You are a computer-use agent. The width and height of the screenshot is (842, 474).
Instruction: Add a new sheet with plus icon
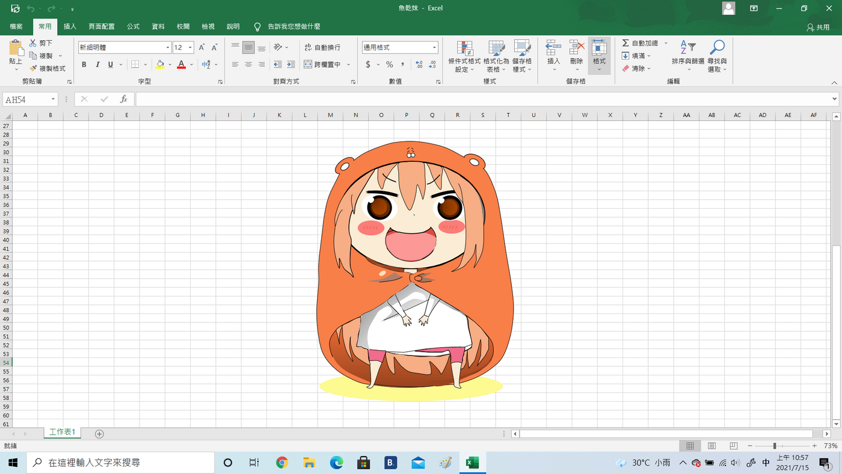tap(99, 434)
